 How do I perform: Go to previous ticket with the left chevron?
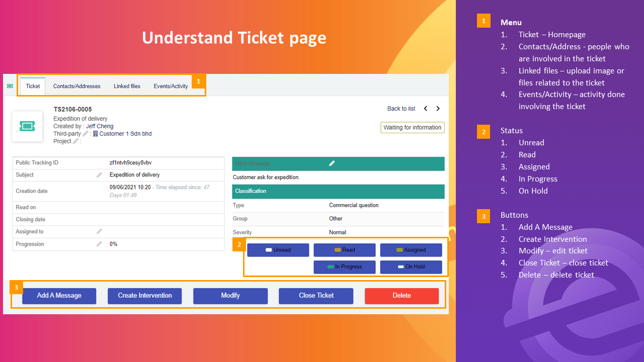coord(425,108)
